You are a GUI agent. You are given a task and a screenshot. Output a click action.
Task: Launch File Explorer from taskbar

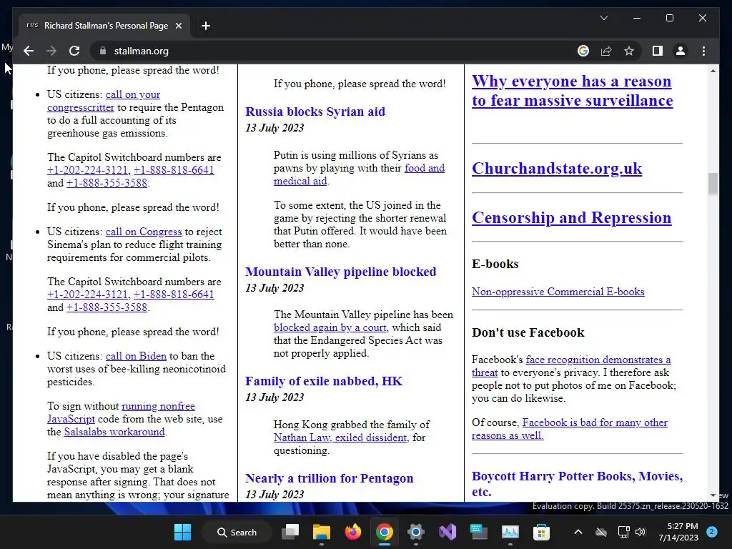point(322,532)
